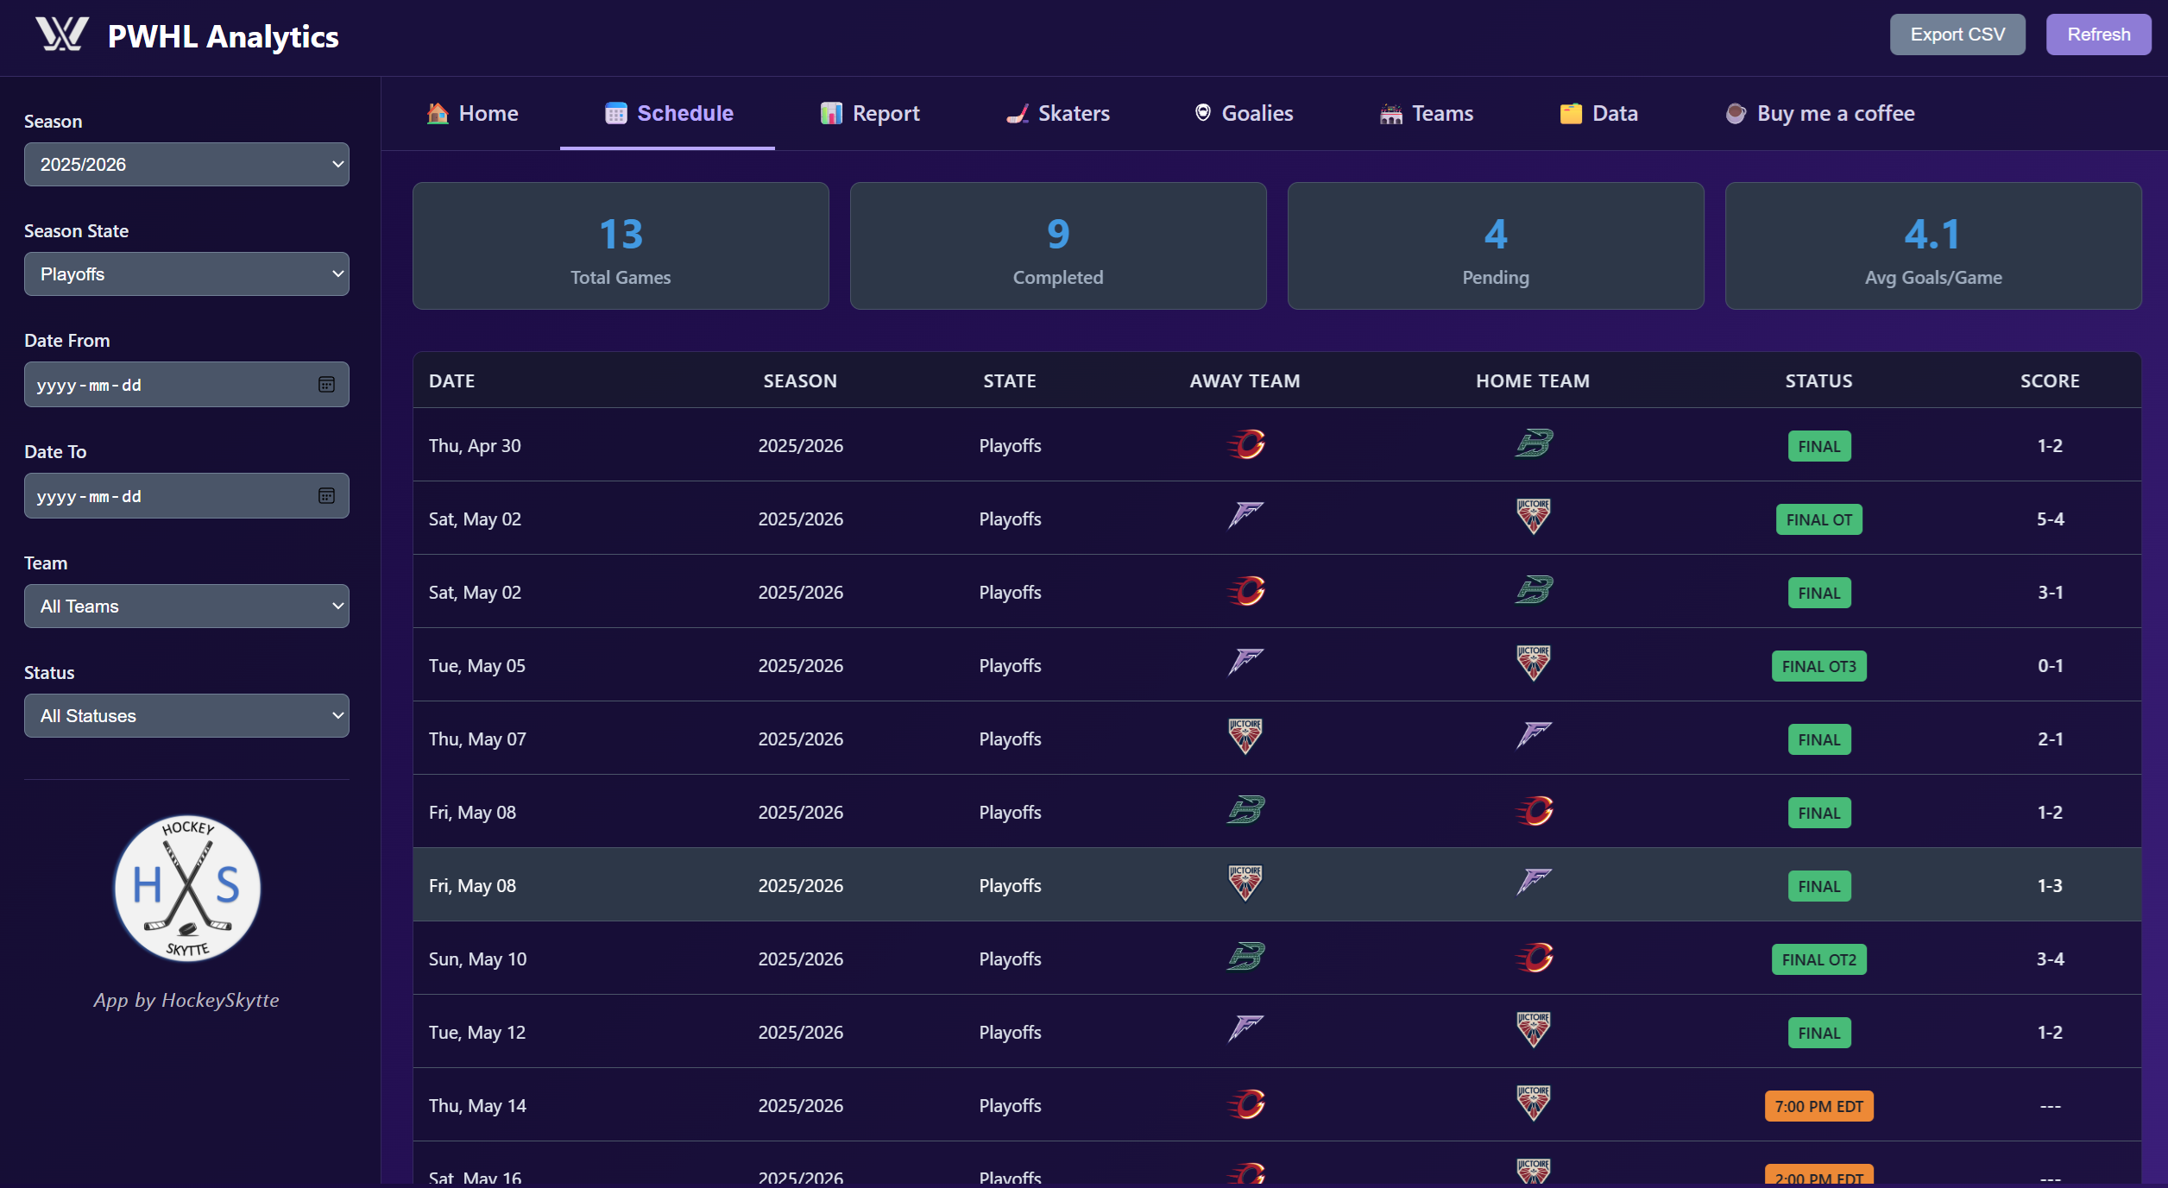The image size is (2168, 1188).
Task: Switch to the Teams tab
Action: (x=1427, y=113)
